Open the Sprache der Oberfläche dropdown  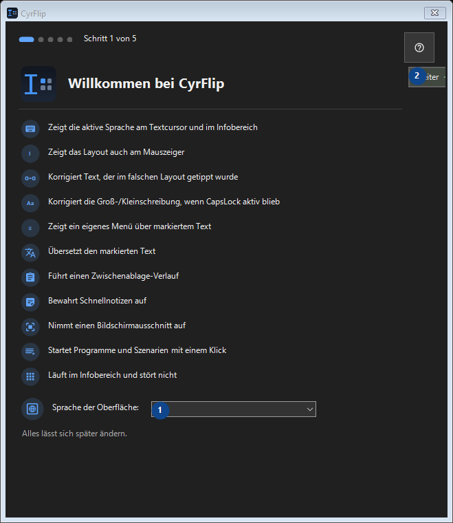tap(234, 409)
